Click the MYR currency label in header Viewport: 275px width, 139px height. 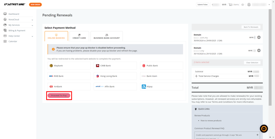pos(224,5)
